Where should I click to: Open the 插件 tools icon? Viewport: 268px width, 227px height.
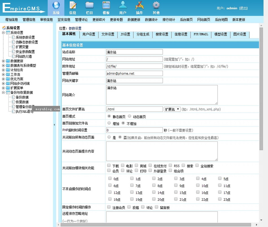tap(139, 5)
